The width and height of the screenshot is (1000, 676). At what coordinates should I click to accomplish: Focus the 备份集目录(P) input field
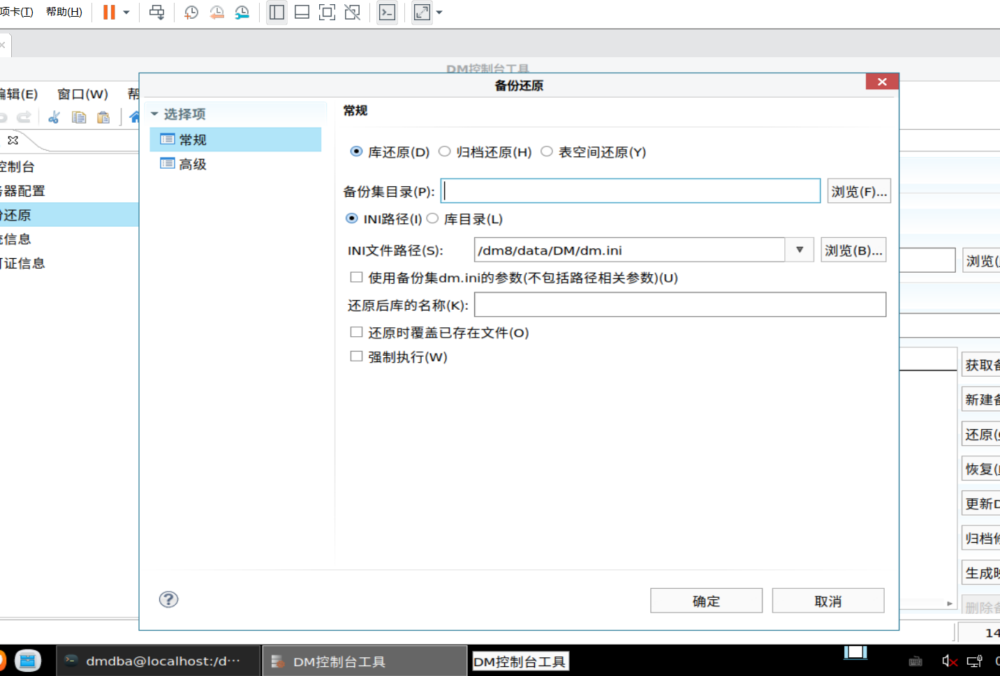click(x=631, y=190)
